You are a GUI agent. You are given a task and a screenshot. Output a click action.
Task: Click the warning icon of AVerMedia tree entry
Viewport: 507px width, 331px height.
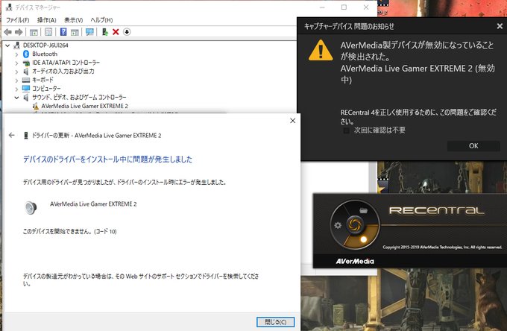36,107
